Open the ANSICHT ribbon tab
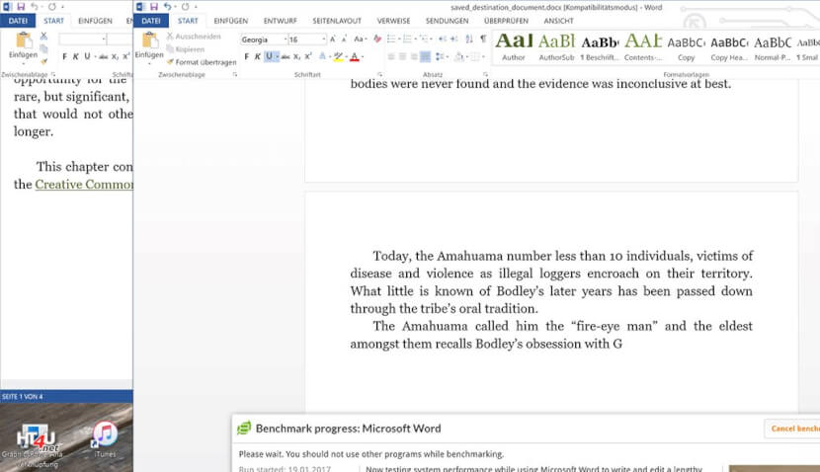Screen dimensions: 820x472 coord(558,21)
